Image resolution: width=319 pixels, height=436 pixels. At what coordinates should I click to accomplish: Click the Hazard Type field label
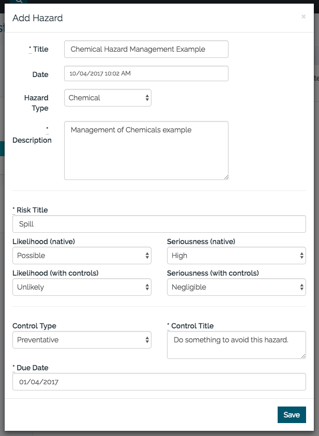click(x=37, y=103)
